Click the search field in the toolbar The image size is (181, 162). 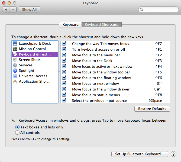(159, 9)
